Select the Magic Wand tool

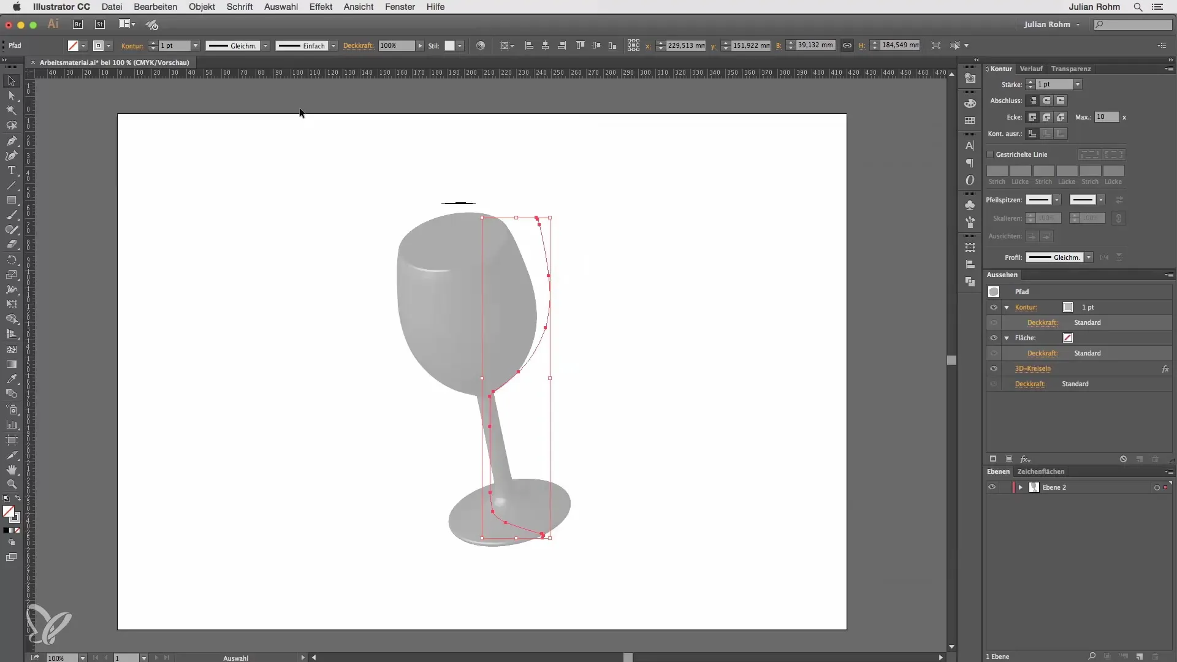click(11, 110)
